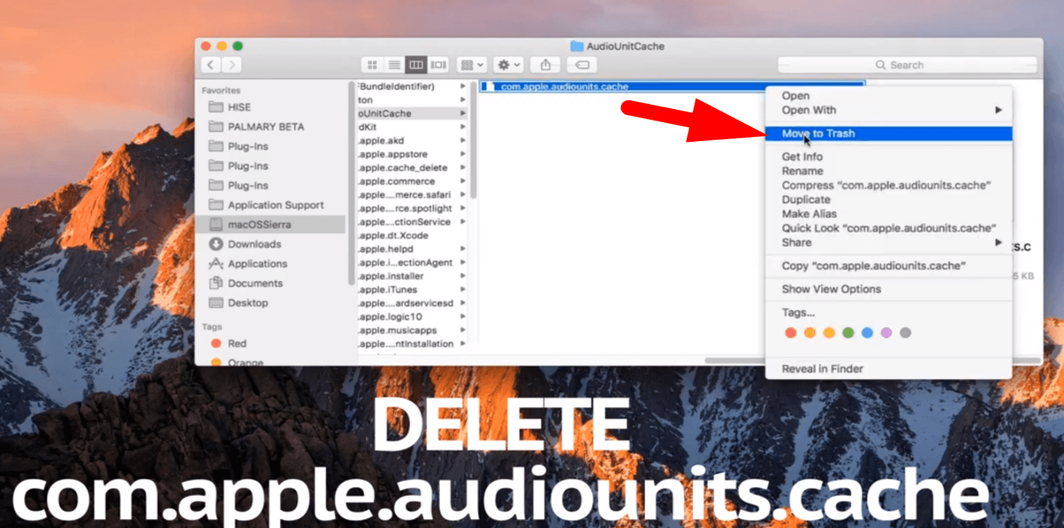The height and width of the screenshot is (528, 1064).
Task: Select .apple.musicapps folder
Action: 413,330
